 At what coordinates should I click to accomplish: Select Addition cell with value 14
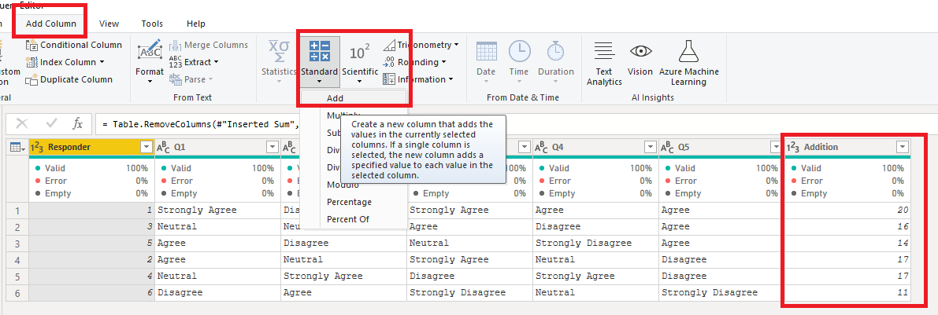click(x=847, y=244)
